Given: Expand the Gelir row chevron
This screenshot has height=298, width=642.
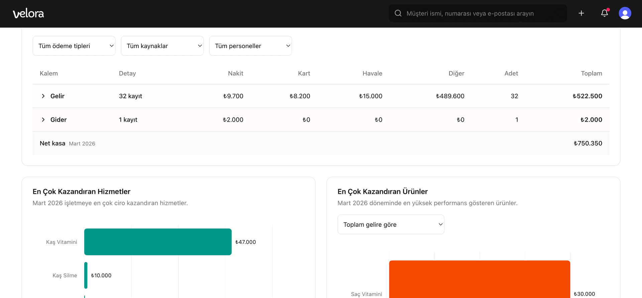Looking at the screenshot, I should [x=43, y=96].
